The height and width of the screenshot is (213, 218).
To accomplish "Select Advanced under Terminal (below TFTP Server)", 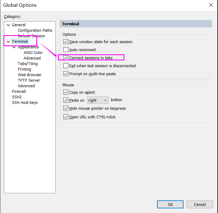I will (x=26, y=86).
